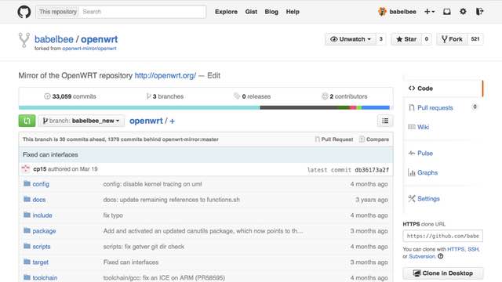
Task: Click the sign out icon
Action: point(479,12)
